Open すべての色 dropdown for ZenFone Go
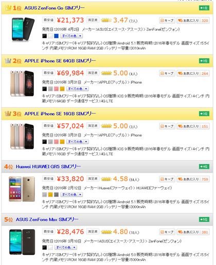Viewport: 216px width, 265px height. tap(71, 36)
